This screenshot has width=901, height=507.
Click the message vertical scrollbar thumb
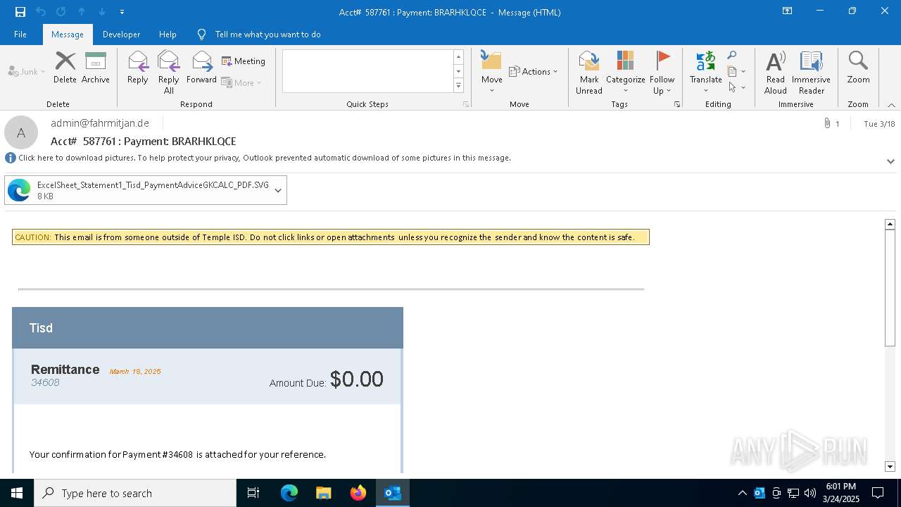(890, 287)
